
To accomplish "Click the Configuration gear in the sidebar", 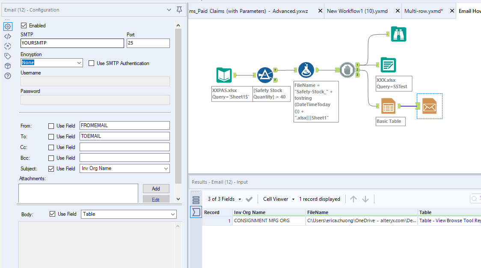I will point(8,27).
